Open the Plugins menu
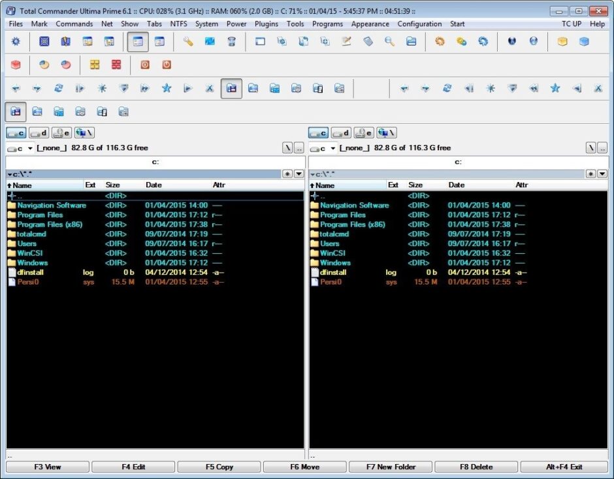614x479 pixels. 267,24
